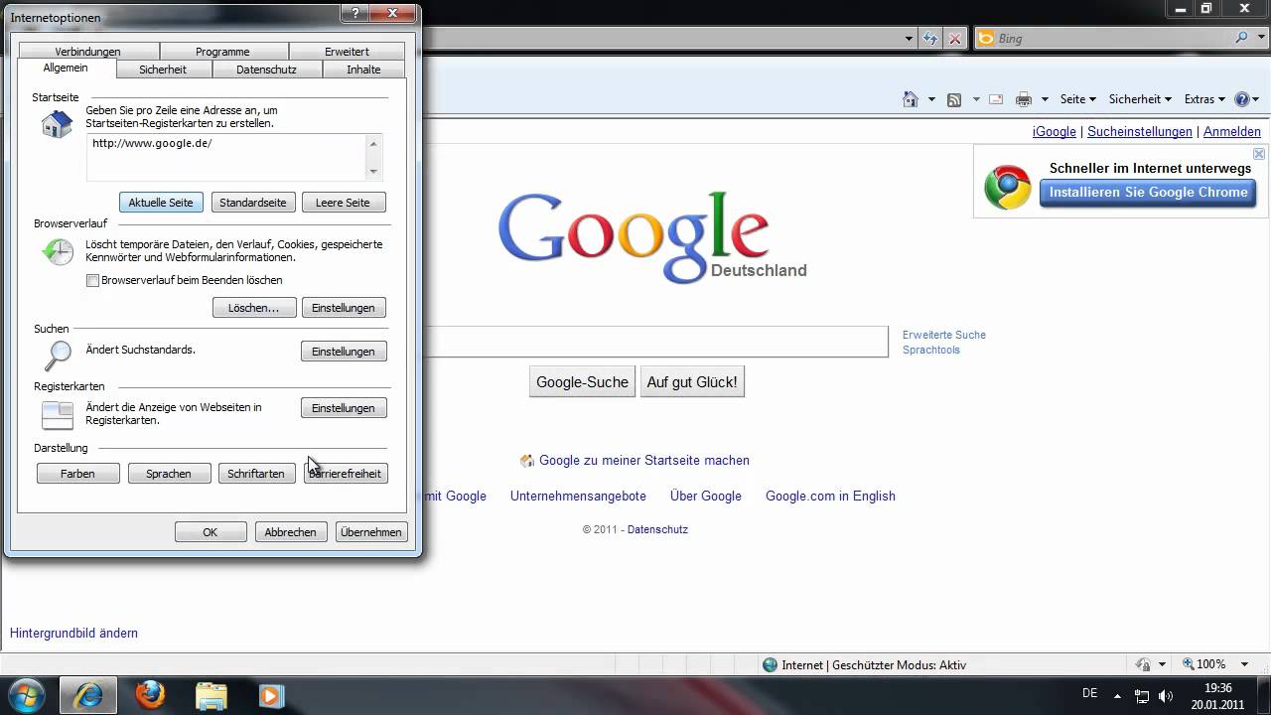Click the Refresh icon next to address bar
This screenshot has width=1271, height=715.
[x=930, y=39]
